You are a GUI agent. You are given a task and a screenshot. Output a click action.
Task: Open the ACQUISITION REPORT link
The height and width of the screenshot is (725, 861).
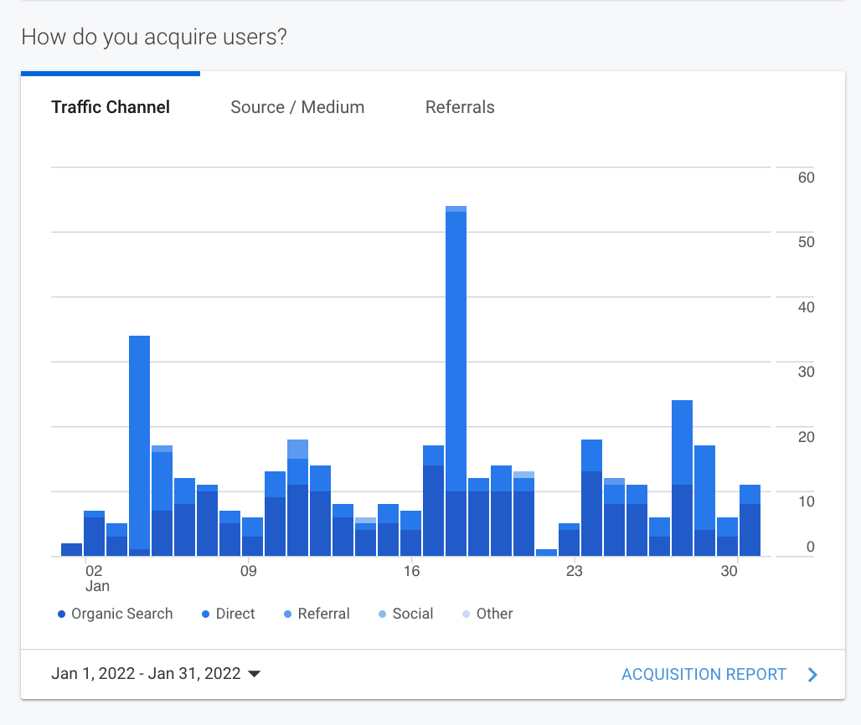coord(704,675)
